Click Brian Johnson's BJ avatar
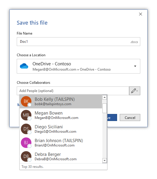 [x=26, y=143]
